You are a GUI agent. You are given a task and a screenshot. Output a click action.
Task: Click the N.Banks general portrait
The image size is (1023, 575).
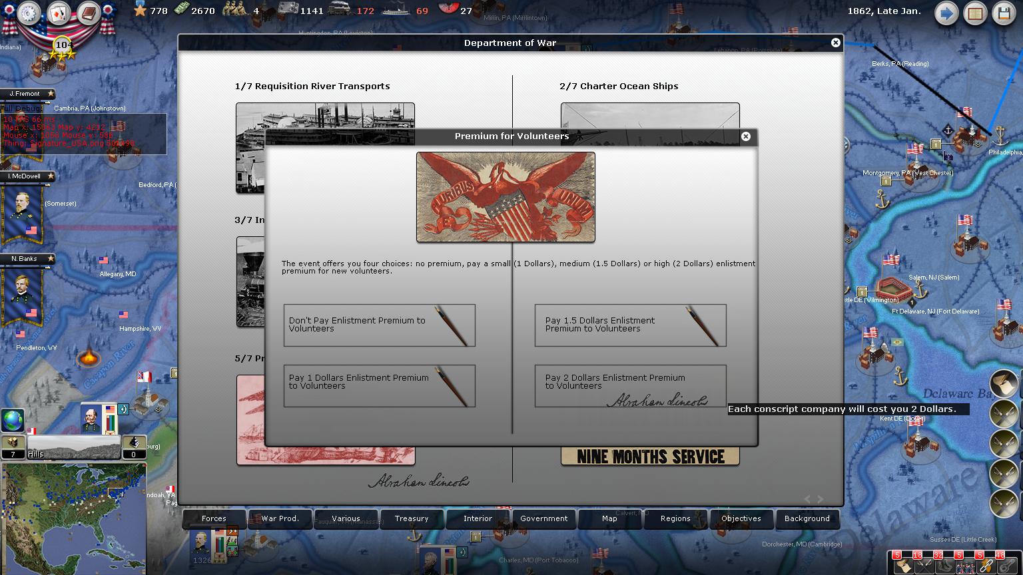[24, 293]
